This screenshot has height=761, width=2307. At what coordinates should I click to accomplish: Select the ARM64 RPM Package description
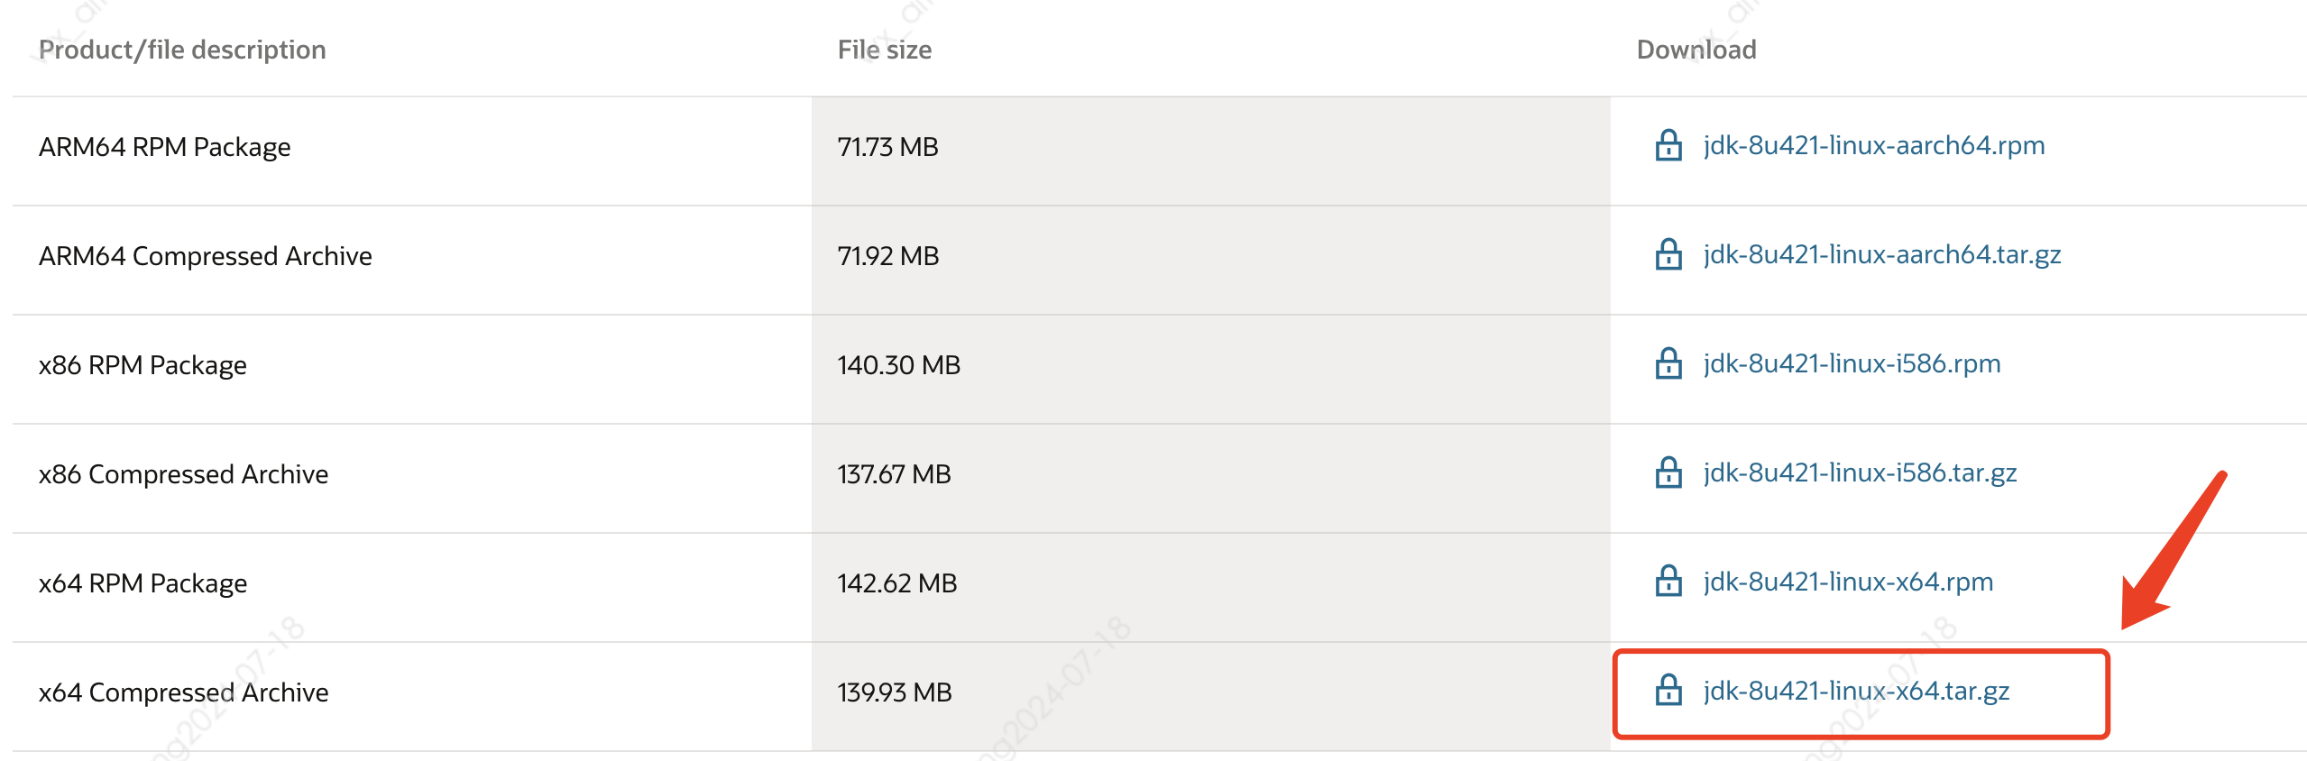coord(164,147)
